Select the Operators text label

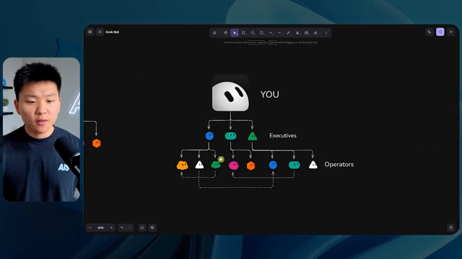(x=339, y=164)
